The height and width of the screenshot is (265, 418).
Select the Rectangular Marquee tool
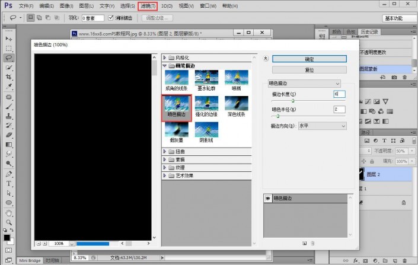click(9, 48)
